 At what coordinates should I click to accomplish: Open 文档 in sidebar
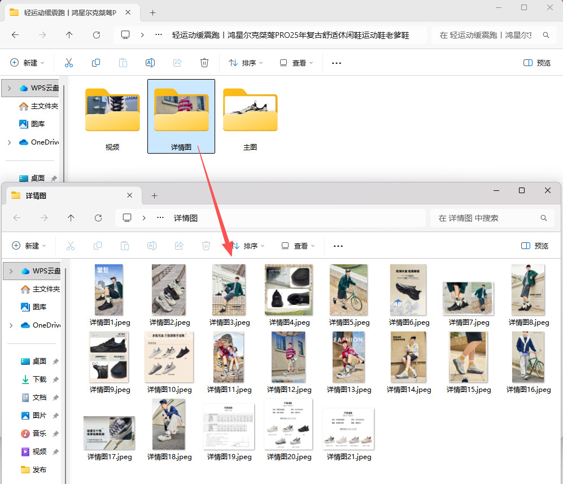pyautogui.click(x=34, y=398)
